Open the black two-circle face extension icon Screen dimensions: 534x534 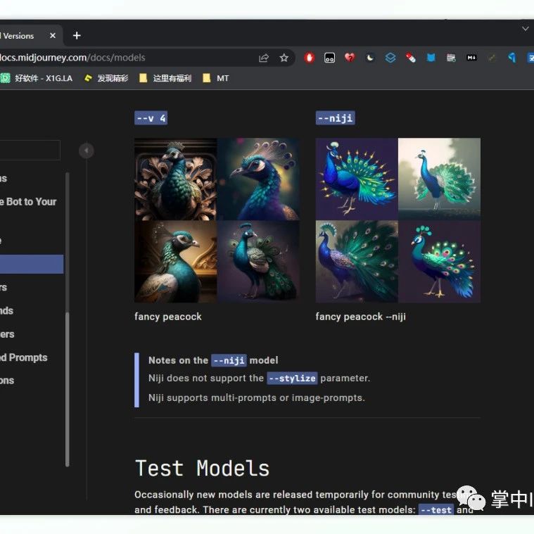pos(329,58)
